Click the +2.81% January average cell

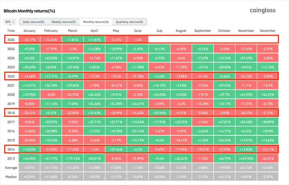29,168
